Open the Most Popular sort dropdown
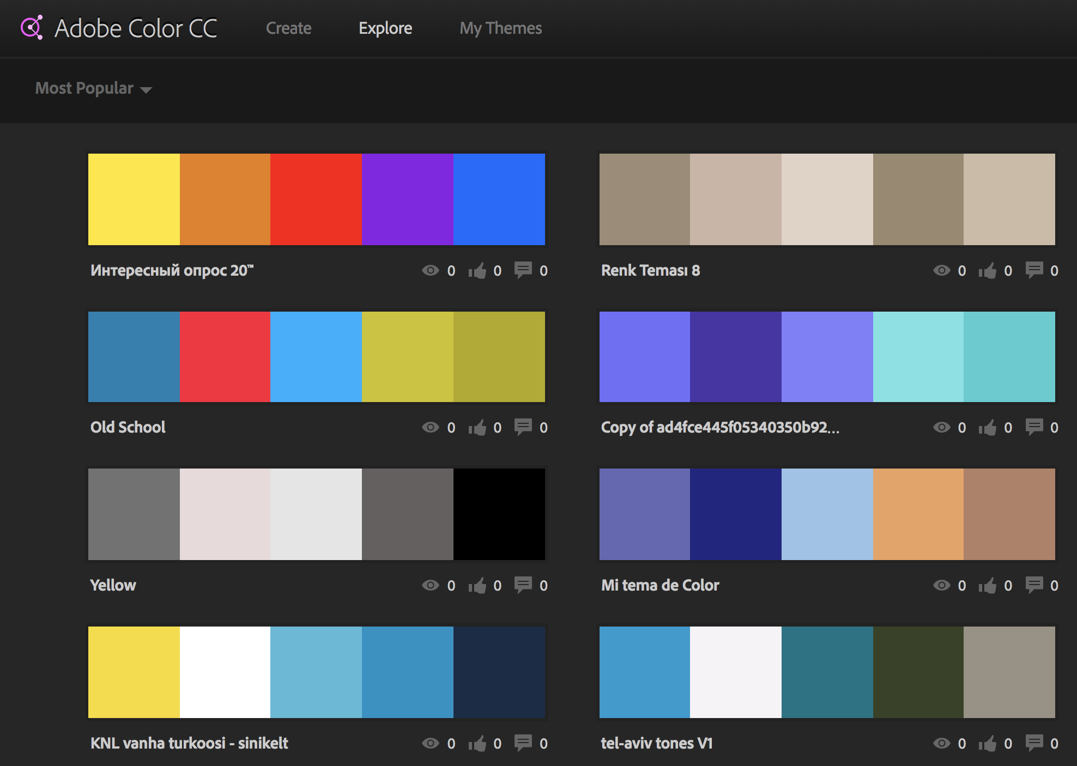This screenshot has width=1077, height=766. pos(84,88)
